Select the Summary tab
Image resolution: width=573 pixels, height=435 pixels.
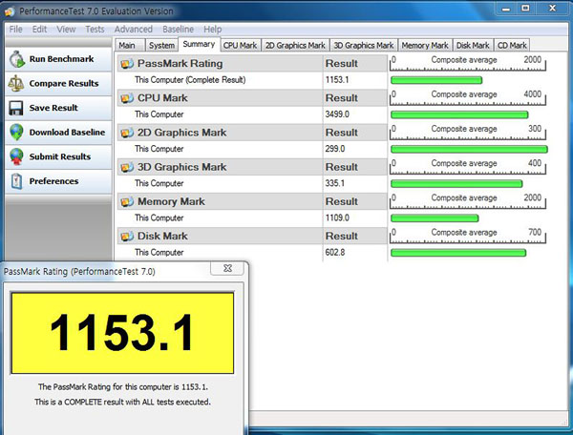(199, 44)
